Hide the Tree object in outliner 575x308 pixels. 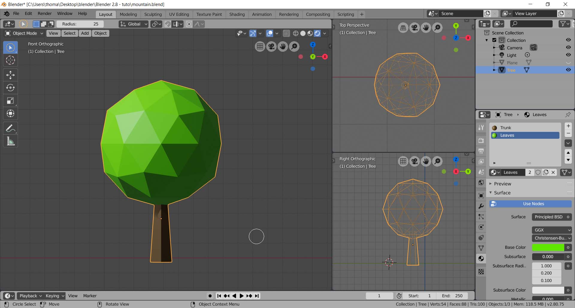(568, 70)
